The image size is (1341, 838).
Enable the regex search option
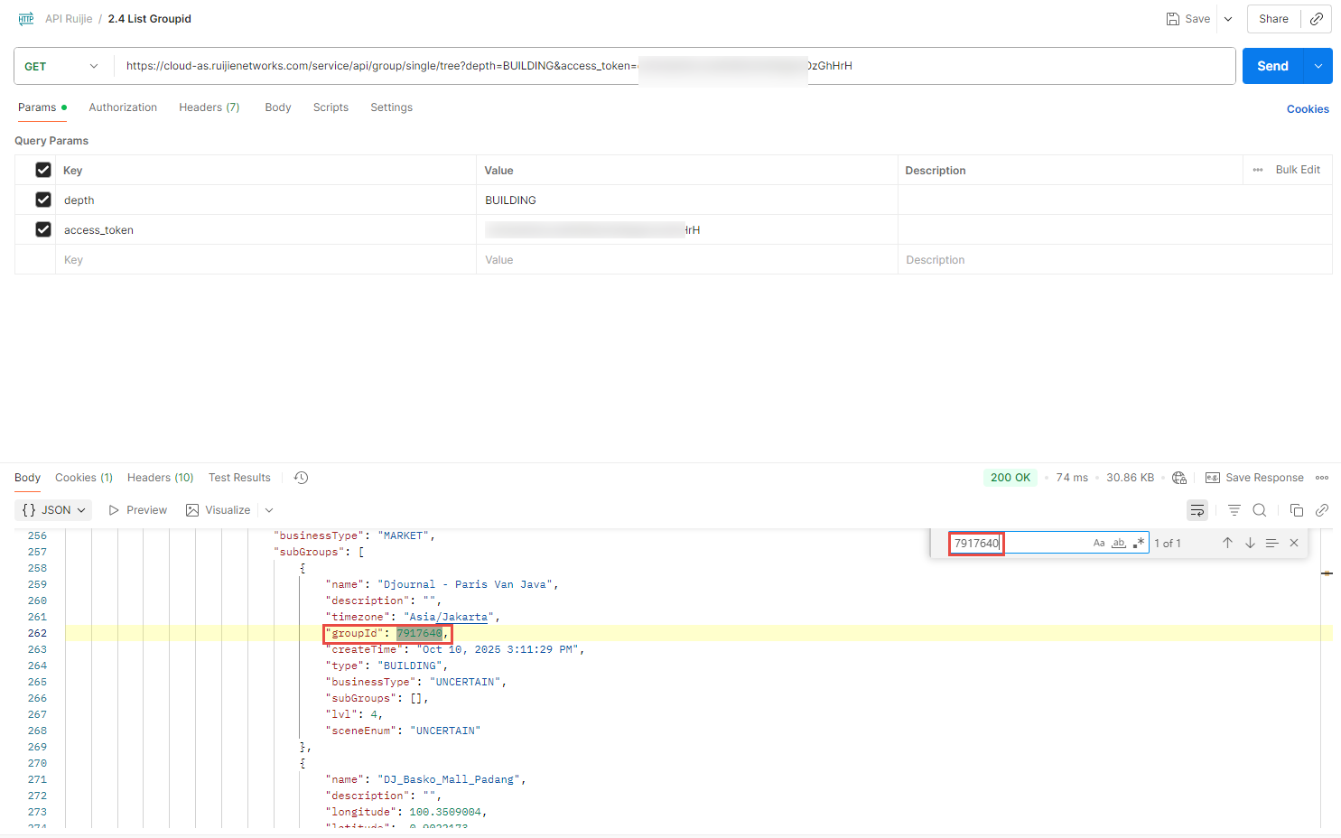[1139, 543]
